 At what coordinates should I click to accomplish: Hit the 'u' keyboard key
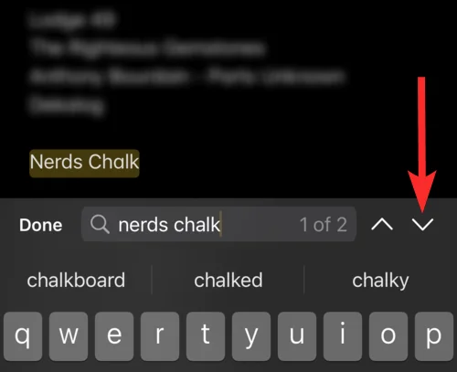(297, 336)
